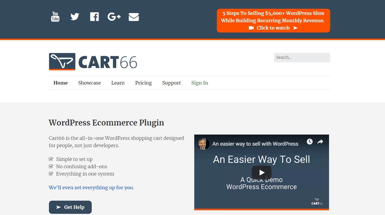
Task: Open the Cart66 YouTube channel icon
Action: click(x=55, y=17)
